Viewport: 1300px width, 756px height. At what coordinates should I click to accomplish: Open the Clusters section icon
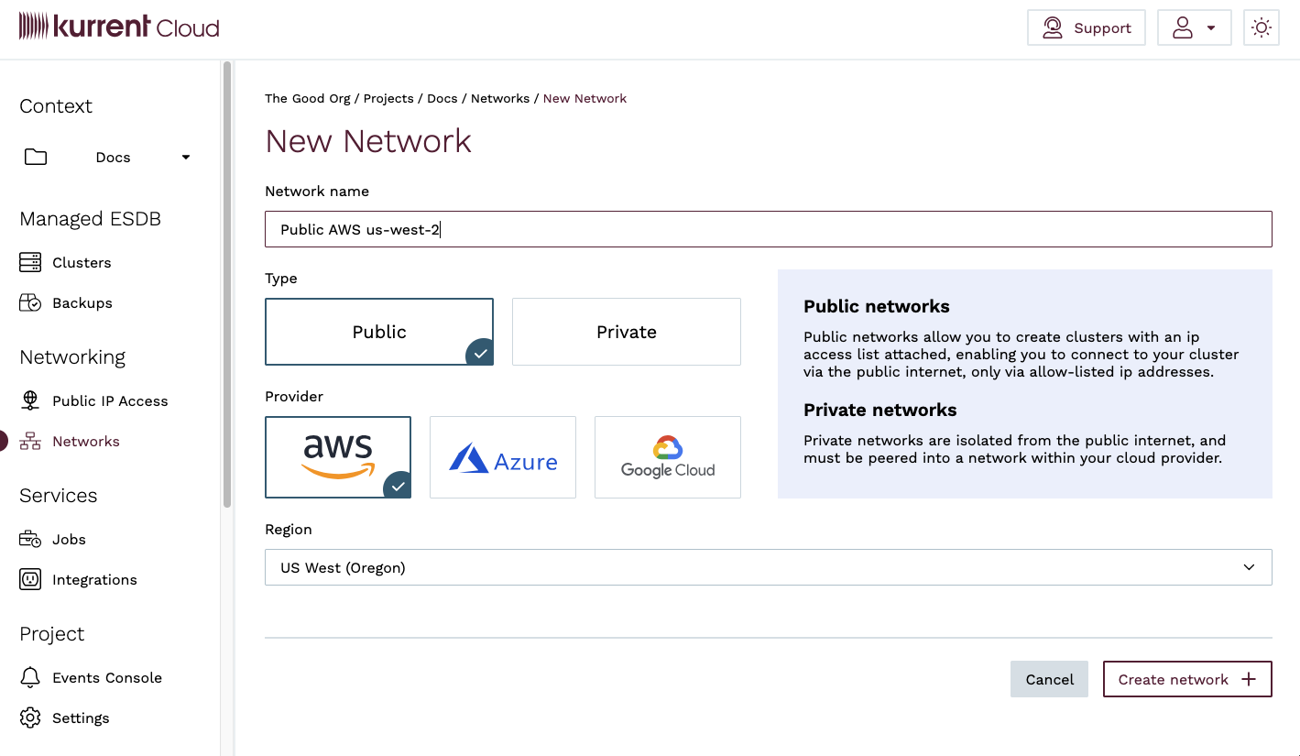[28, 262]
